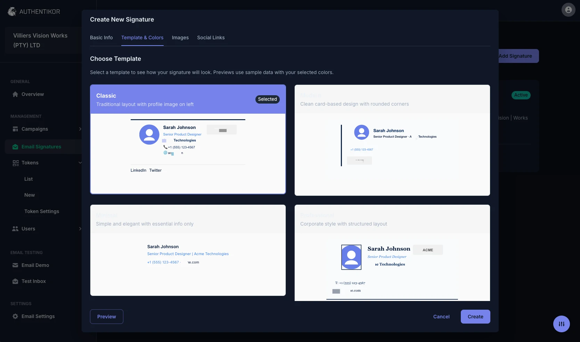580x342 pixels.
Task: Click the Campaigns building icon
Action: pos(15,129)
